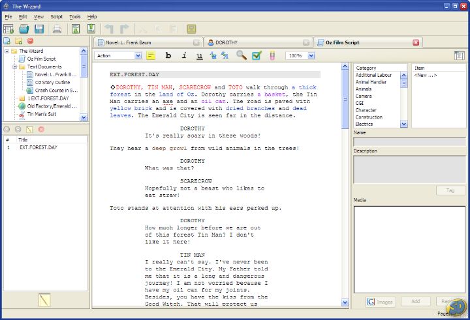Click the import icon with down arrow
Viewport: 470px width, 320px height.
(76, 29)
